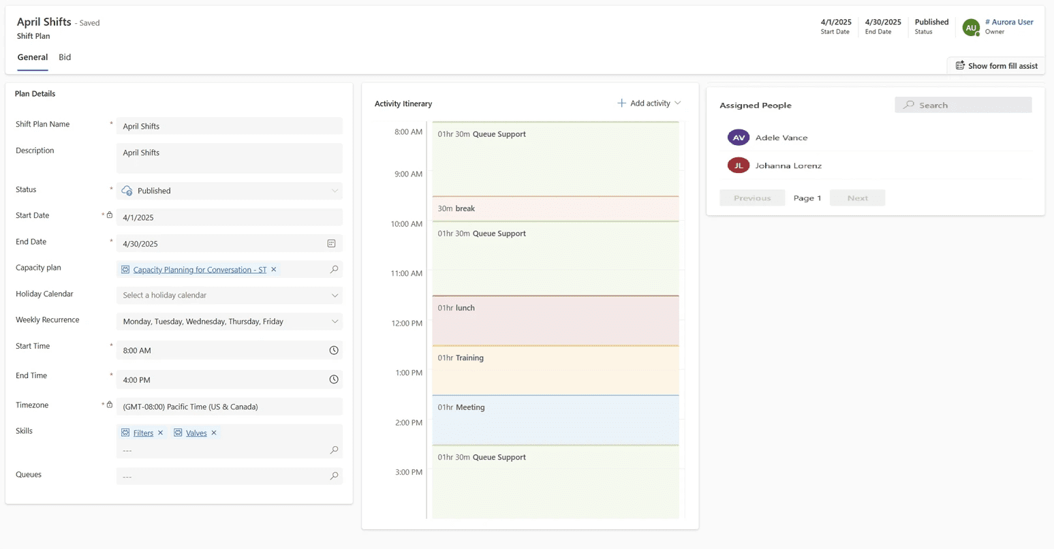
Task: Click the End Time field value
Action: pyautogui.click(x=136, y=379)
